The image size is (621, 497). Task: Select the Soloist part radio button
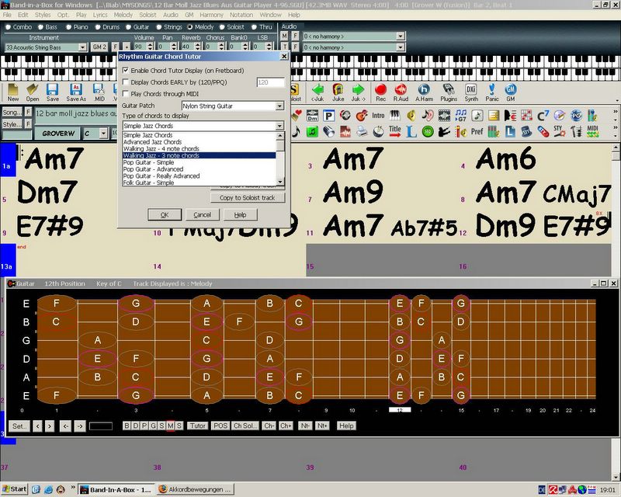point(222,27)
